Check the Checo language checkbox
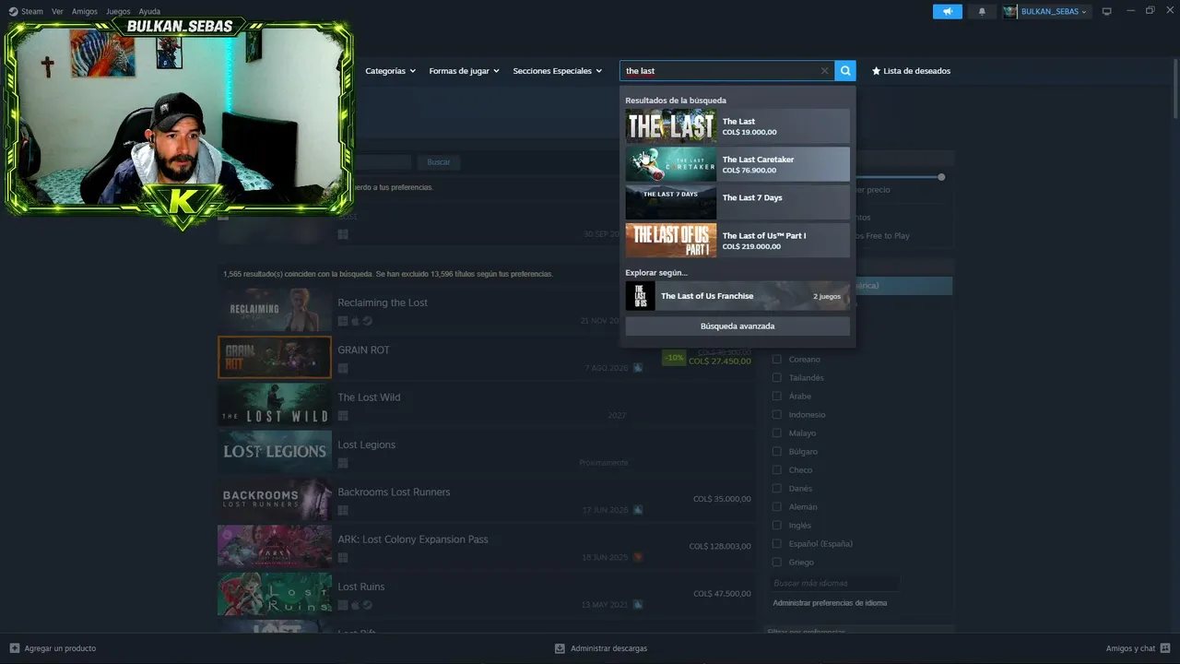This screenshot has height=664, width=1180. [777, 469]
